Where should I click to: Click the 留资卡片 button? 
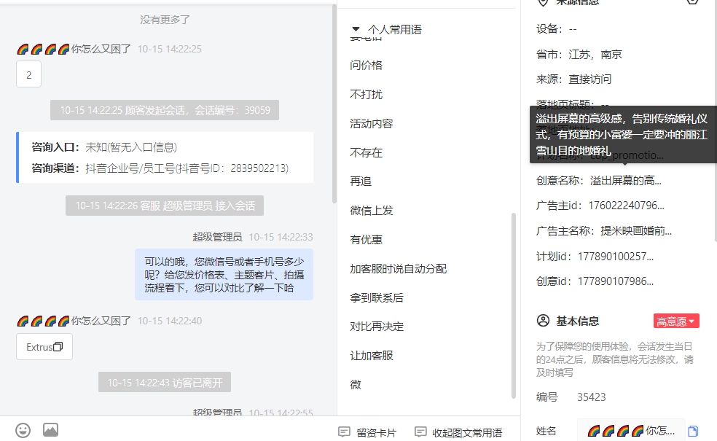(x=368, y=432)
